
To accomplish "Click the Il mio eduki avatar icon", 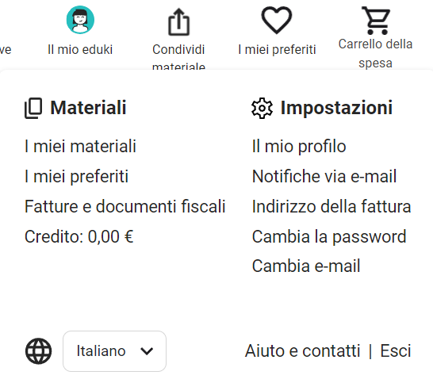I will (x=80, y=20).
